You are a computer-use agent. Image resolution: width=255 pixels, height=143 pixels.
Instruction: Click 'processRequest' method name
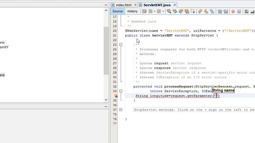179,87
